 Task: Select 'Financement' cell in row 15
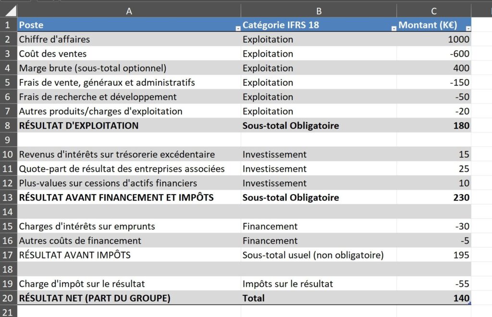coord(319,226)
